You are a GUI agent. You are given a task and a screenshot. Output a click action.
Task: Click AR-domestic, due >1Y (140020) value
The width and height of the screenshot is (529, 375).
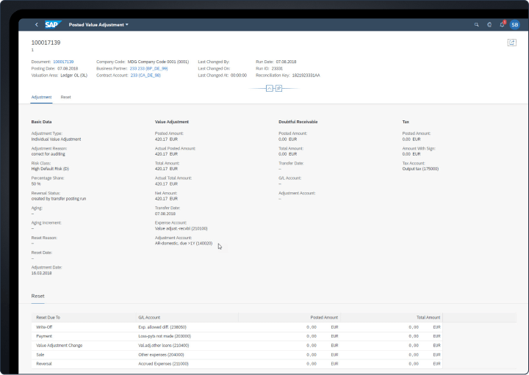184,243
